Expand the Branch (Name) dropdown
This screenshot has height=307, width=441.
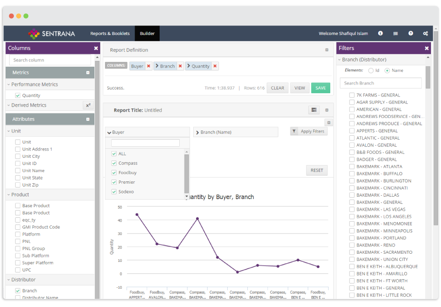[236, 132]
